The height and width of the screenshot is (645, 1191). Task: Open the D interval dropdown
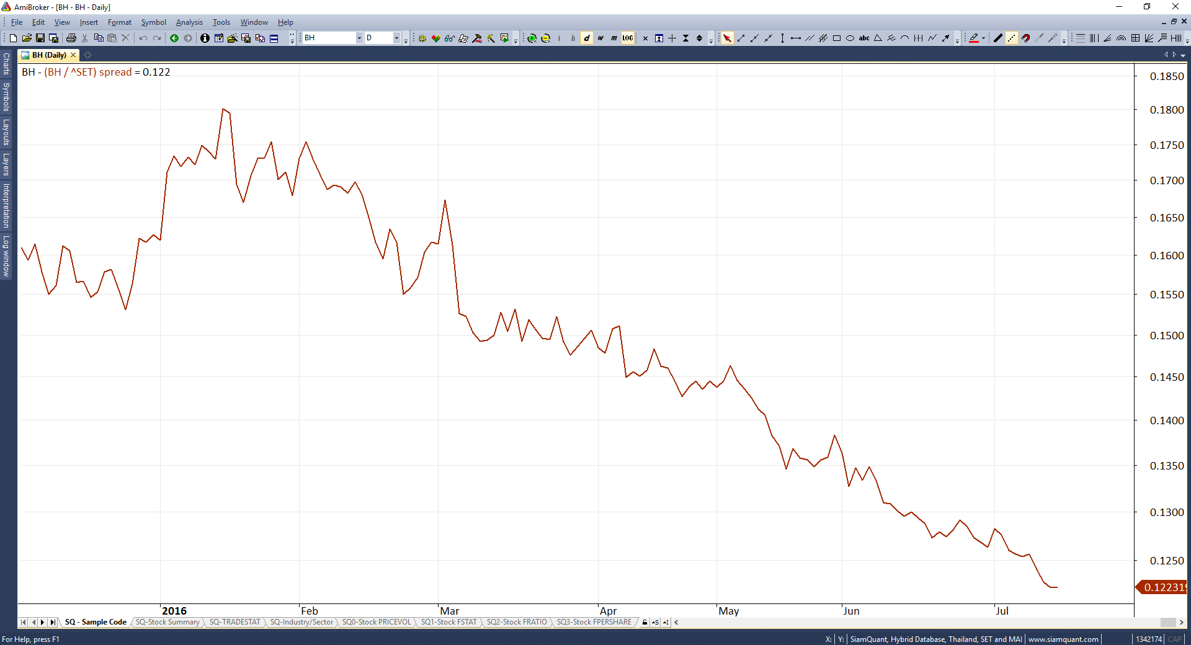396,38
